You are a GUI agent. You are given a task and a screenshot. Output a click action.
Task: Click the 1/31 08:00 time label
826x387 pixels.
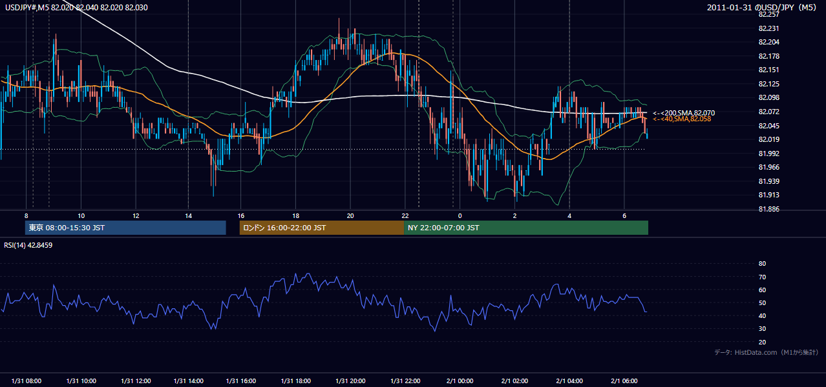point(26,381)
